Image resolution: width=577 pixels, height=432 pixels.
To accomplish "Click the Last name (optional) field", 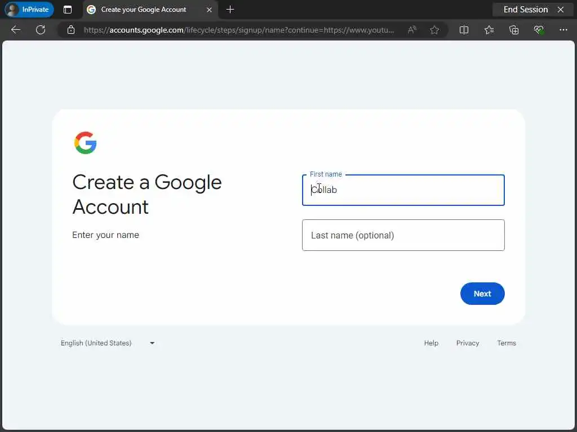I will tap(403, 235).
